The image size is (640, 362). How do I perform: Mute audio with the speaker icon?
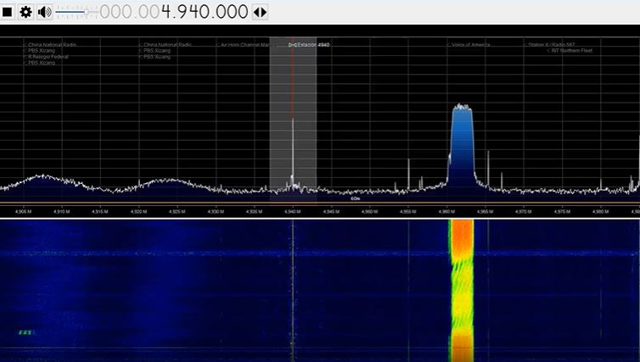[x=44, y=12]
